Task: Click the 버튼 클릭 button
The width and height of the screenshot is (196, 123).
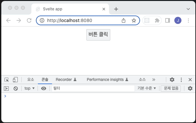Action: click(98, 35)
